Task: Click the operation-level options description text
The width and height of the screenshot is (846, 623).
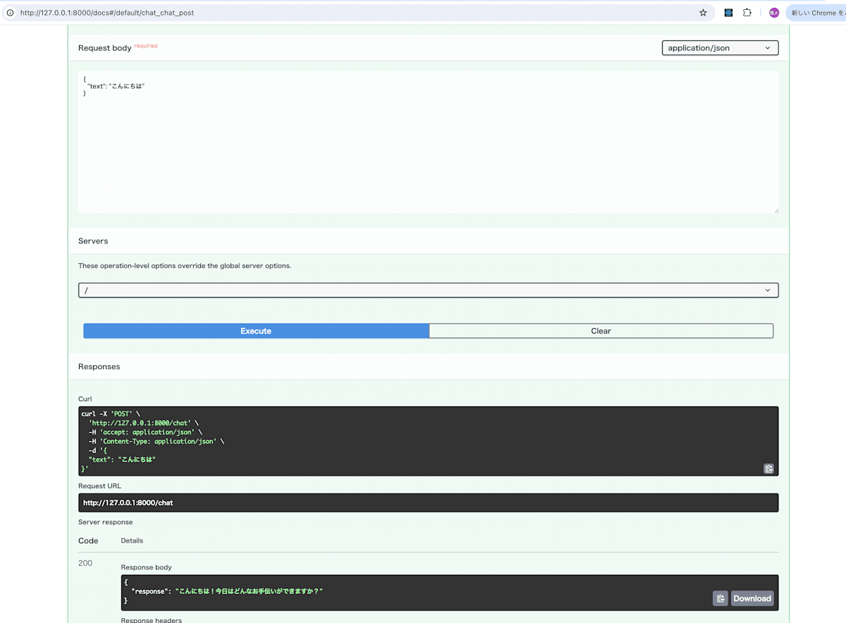Action: [x=185, y=266]
